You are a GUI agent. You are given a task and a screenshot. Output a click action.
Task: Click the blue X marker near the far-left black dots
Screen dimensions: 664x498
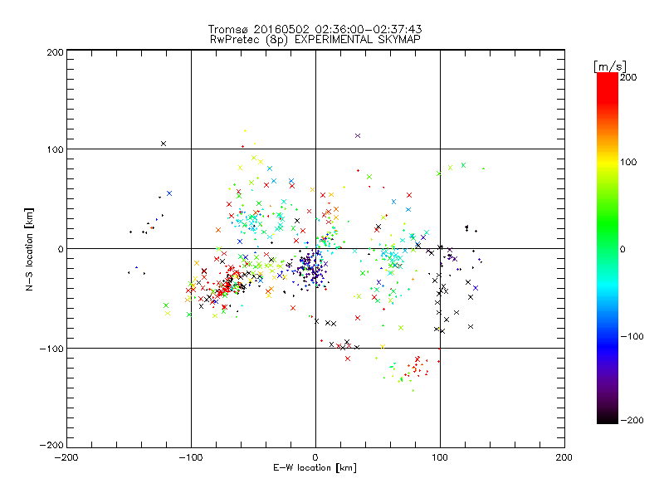tap(169, 193)
